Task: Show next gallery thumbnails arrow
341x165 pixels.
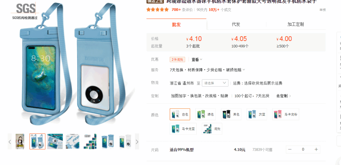Action: tap(137, 142)
